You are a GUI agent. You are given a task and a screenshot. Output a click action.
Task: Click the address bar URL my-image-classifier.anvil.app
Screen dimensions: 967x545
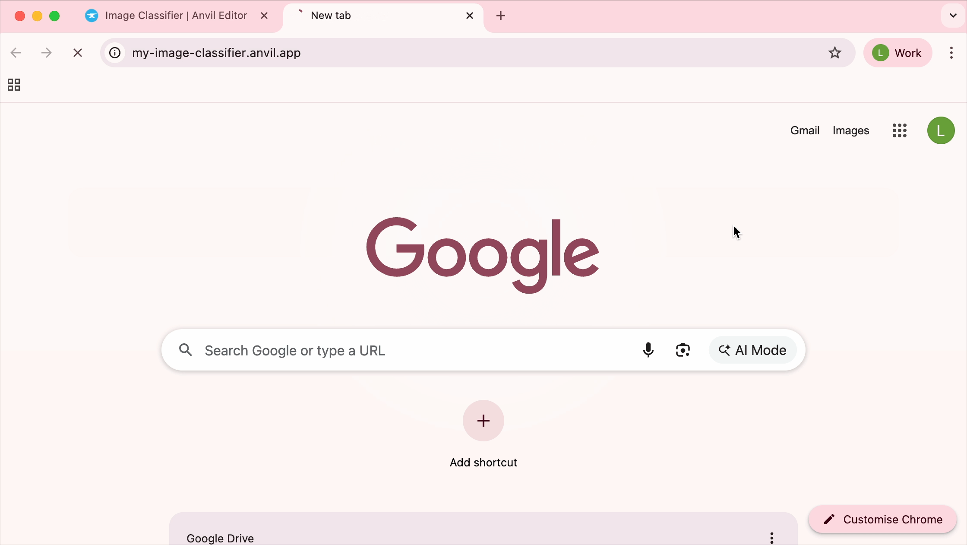[216, 53]
